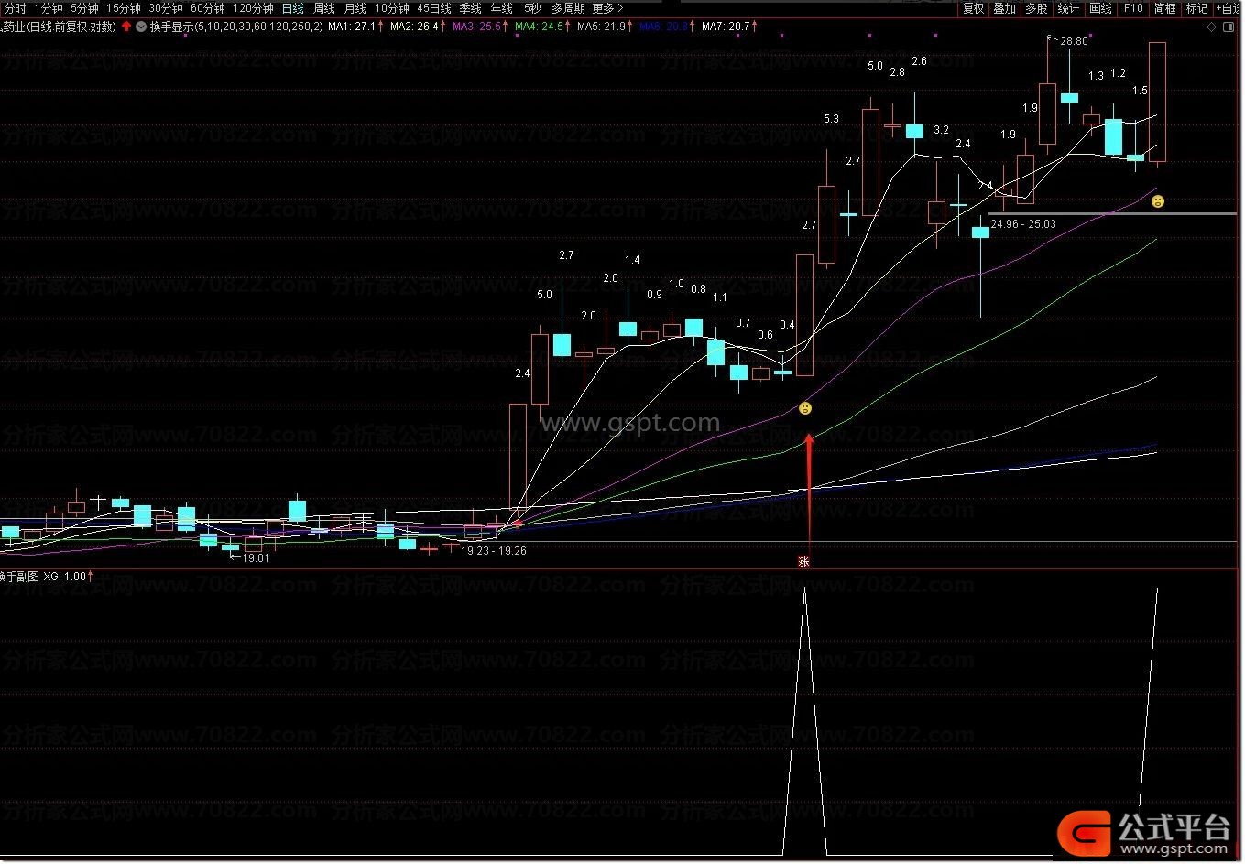Click the 19.23 - 19.26 gap label
Image resolution: width=1245 pixels, height=864 pixels.
pos(494,551)
